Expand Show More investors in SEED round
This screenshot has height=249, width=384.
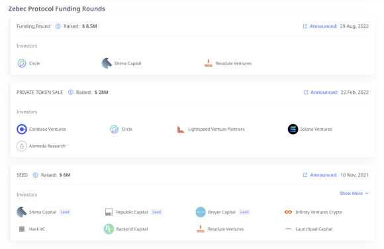click(x=354, y=194)
